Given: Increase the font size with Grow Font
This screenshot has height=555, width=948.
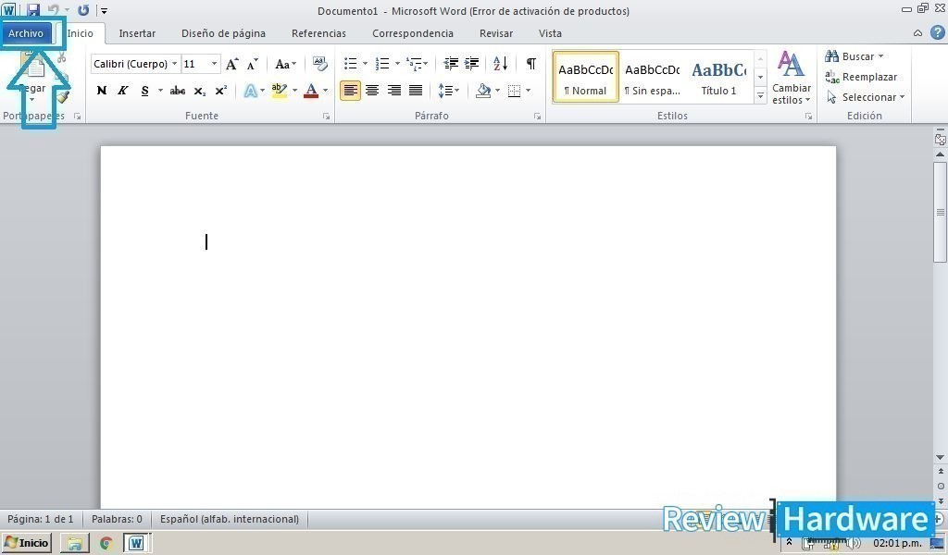Looking at the screenshot, I should [x=231, y=64].
